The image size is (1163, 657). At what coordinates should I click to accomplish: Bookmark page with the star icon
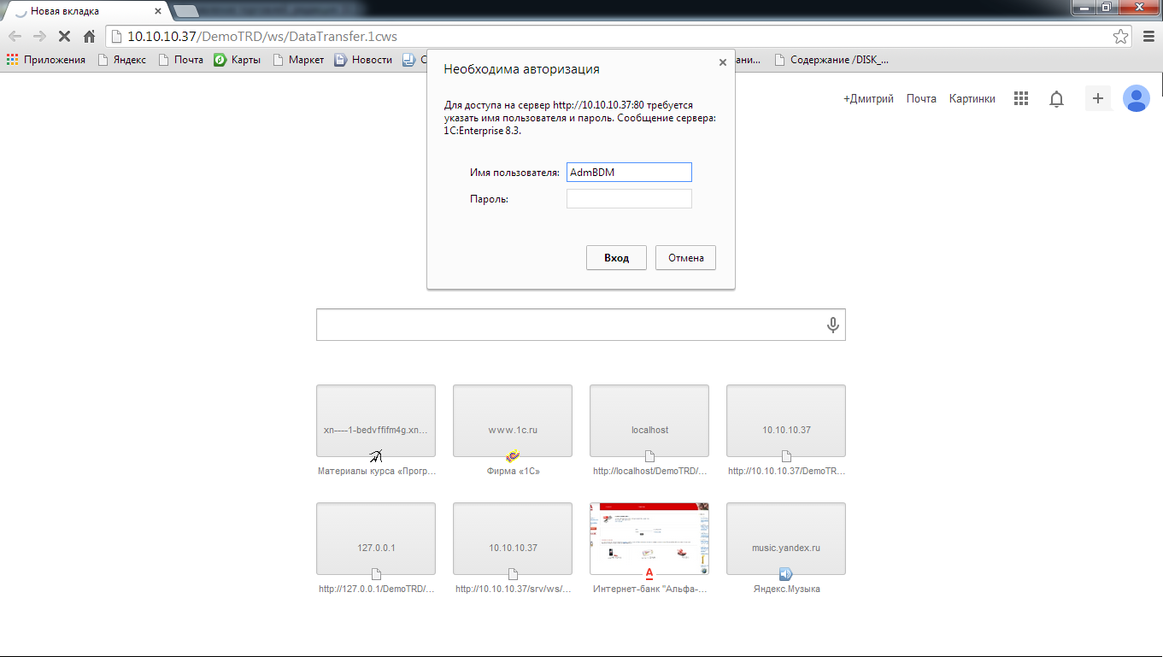pos(1120,37)
